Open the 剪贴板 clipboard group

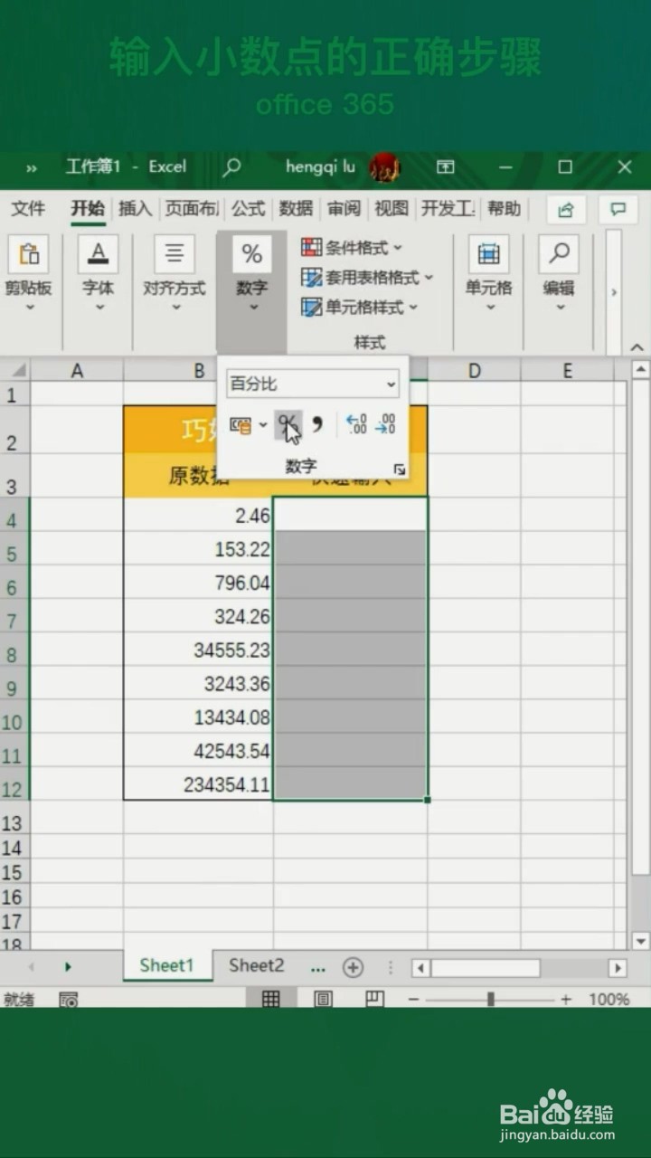pos(28,275)
